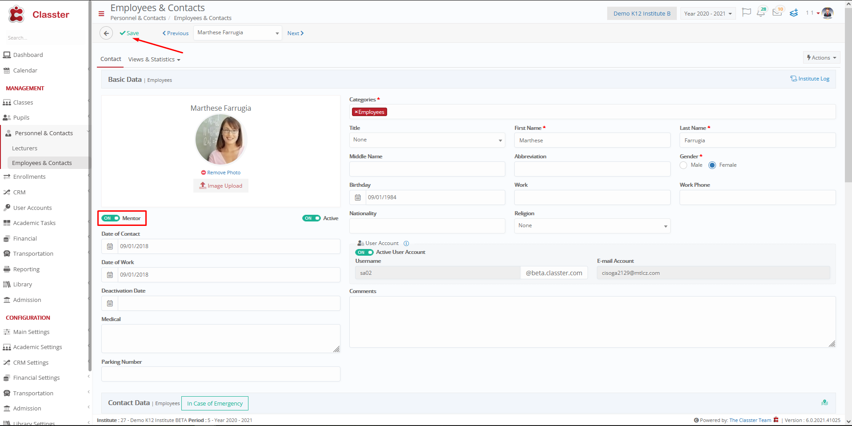Screen dimensions: 852x426
Task: Open the mail envelope icon
Action: (x=777, y=12)
